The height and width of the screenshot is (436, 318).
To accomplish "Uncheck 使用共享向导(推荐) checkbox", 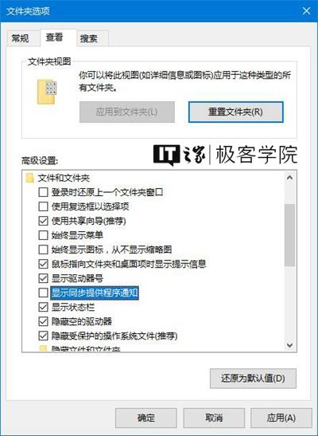I will click(43, 221).
